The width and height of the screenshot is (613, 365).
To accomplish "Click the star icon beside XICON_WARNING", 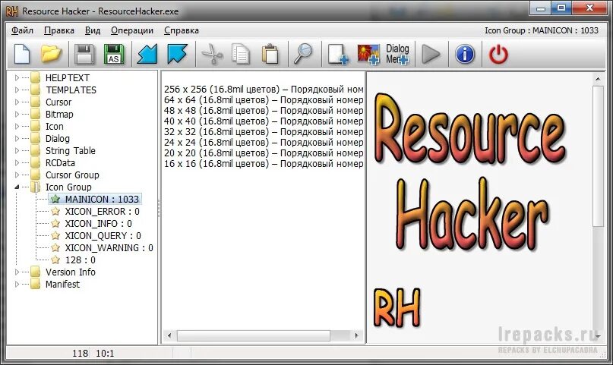I will [x=55, y=247].
